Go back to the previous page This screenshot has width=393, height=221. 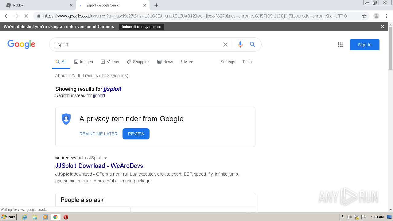click(x=7, y=16)
